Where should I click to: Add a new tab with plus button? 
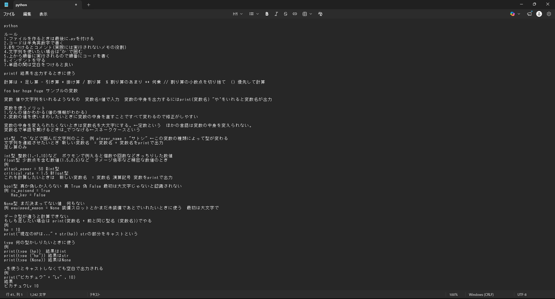(x=88, y=5)
